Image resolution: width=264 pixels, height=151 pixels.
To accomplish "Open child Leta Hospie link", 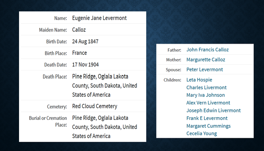I will (x=199, y=80).
